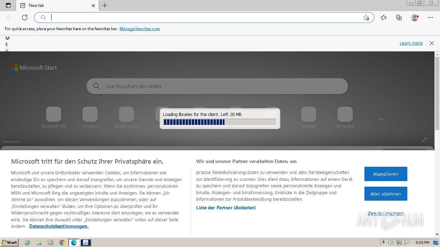440x247 pixels.
Task: Close the New tab tab
Action: tap(93, 5)
